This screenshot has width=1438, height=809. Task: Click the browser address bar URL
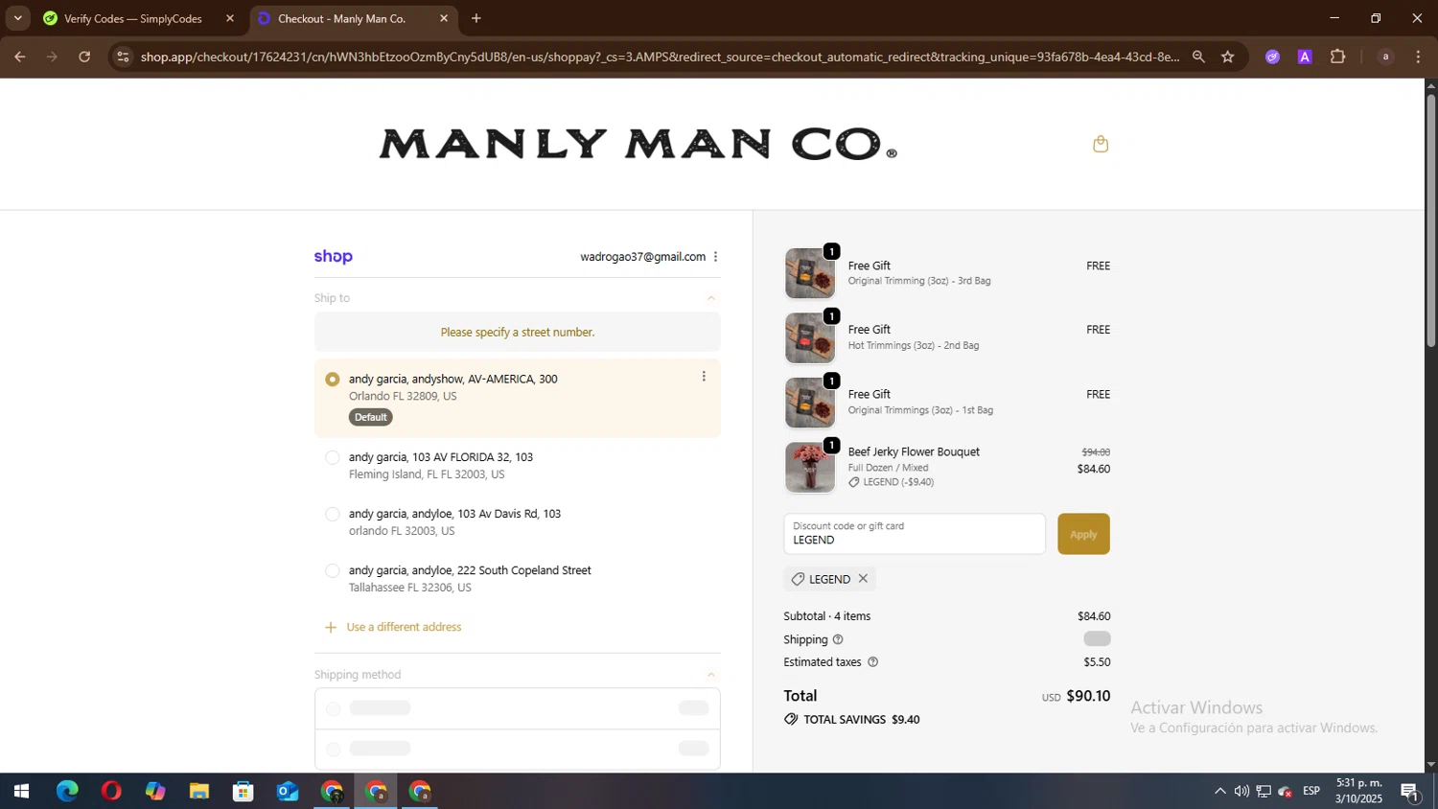coord(660,57)
